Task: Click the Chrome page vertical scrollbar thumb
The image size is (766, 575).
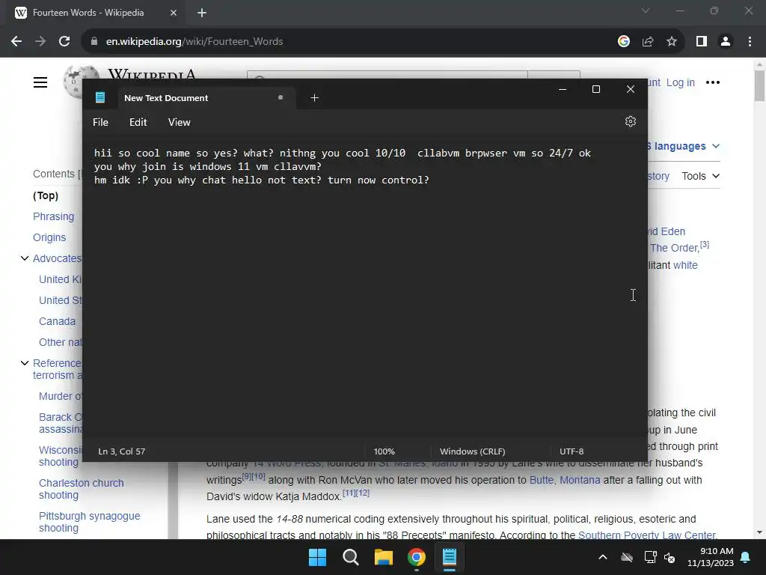Action: (x=759, y=85)
